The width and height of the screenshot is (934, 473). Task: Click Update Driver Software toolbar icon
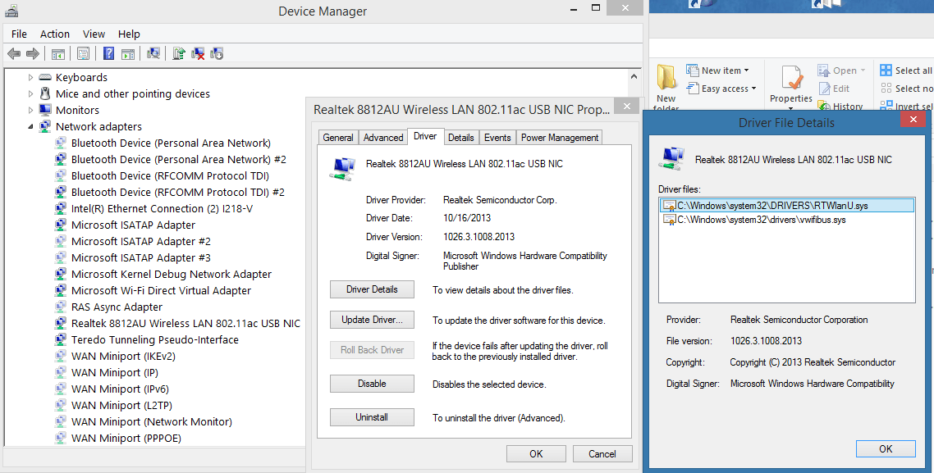pyautogui.click(x=179, y=53)
